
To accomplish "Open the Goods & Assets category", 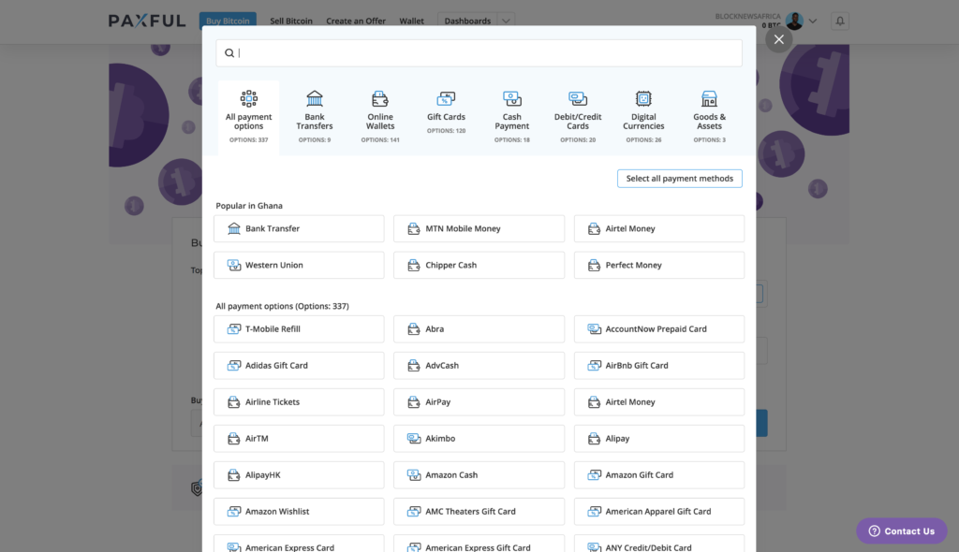I will tap(710, 117).
